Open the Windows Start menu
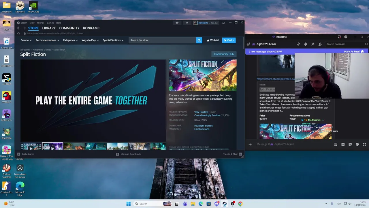The image size is (369, 208). coord(128,204)
